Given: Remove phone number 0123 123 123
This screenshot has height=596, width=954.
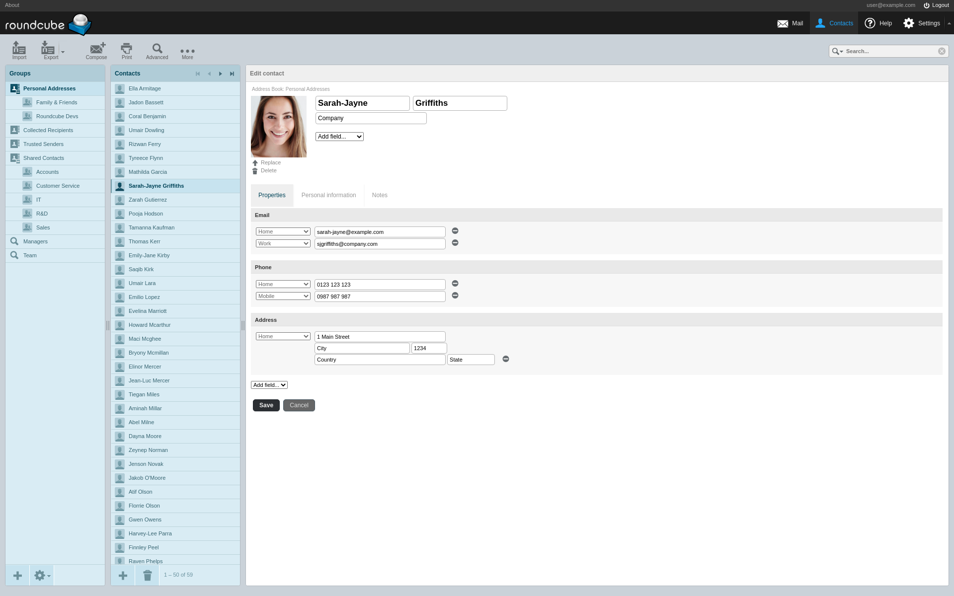Looking at the screenshot, I should (455, 284).
